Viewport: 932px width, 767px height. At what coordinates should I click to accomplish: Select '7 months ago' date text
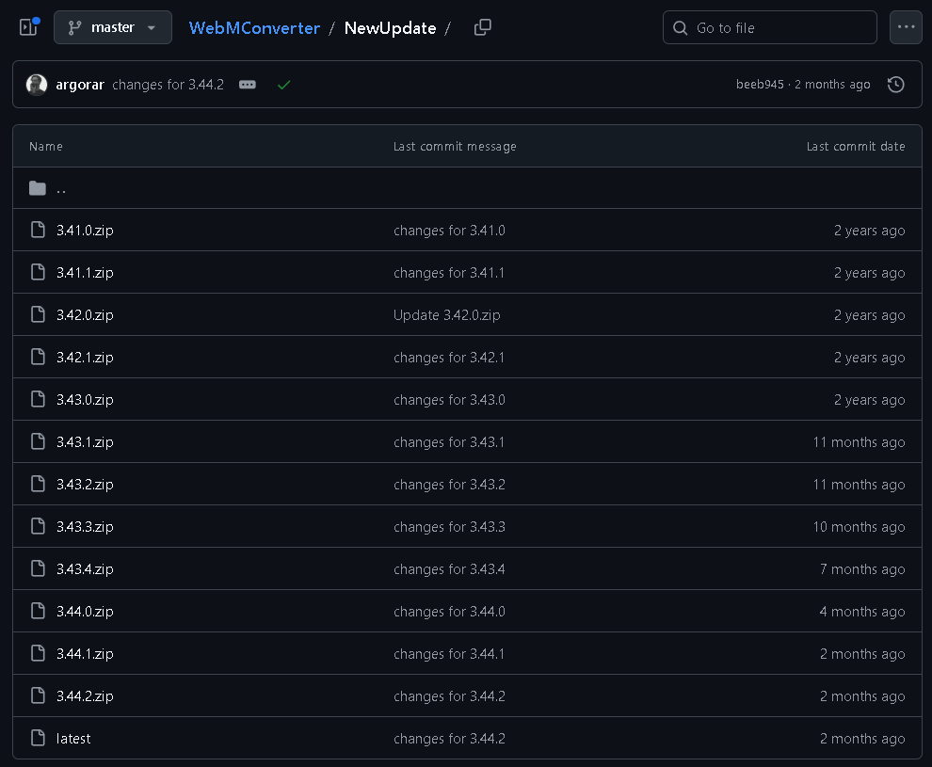(862, 569)
